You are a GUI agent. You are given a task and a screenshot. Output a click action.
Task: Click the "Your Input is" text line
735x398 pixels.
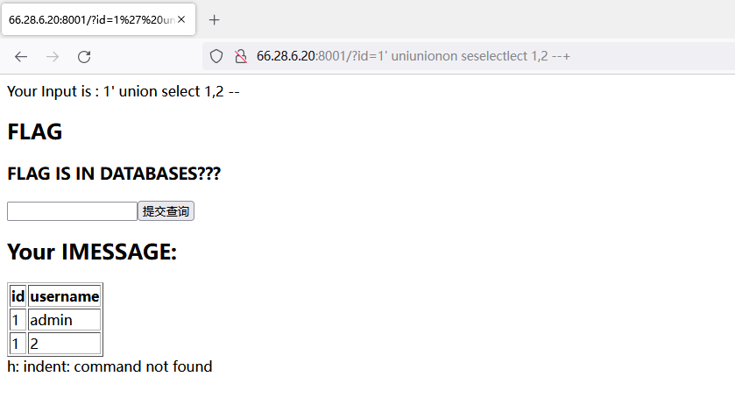point(123,91)
